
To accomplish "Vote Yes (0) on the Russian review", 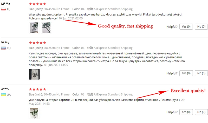I will click(x=186, y=73).
